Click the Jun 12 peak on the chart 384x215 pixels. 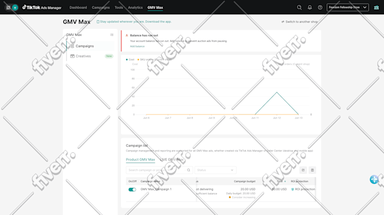(x=277, y=92)
